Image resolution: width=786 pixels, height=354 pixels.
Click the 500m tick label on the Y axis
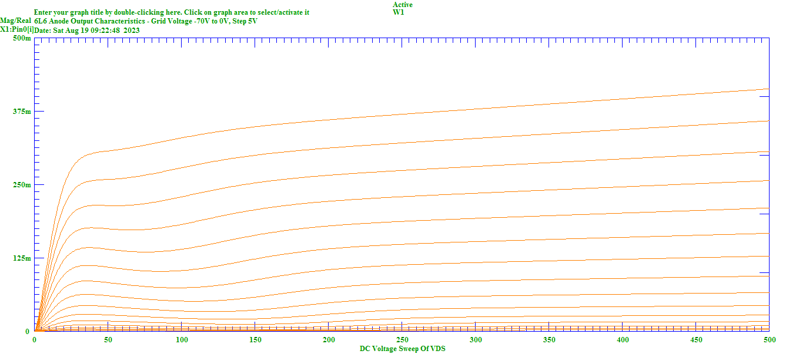(x=22, y=38)
